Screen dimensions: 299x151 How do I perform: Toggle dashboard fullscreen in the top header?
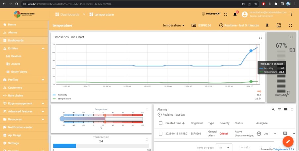coord(226,15)
